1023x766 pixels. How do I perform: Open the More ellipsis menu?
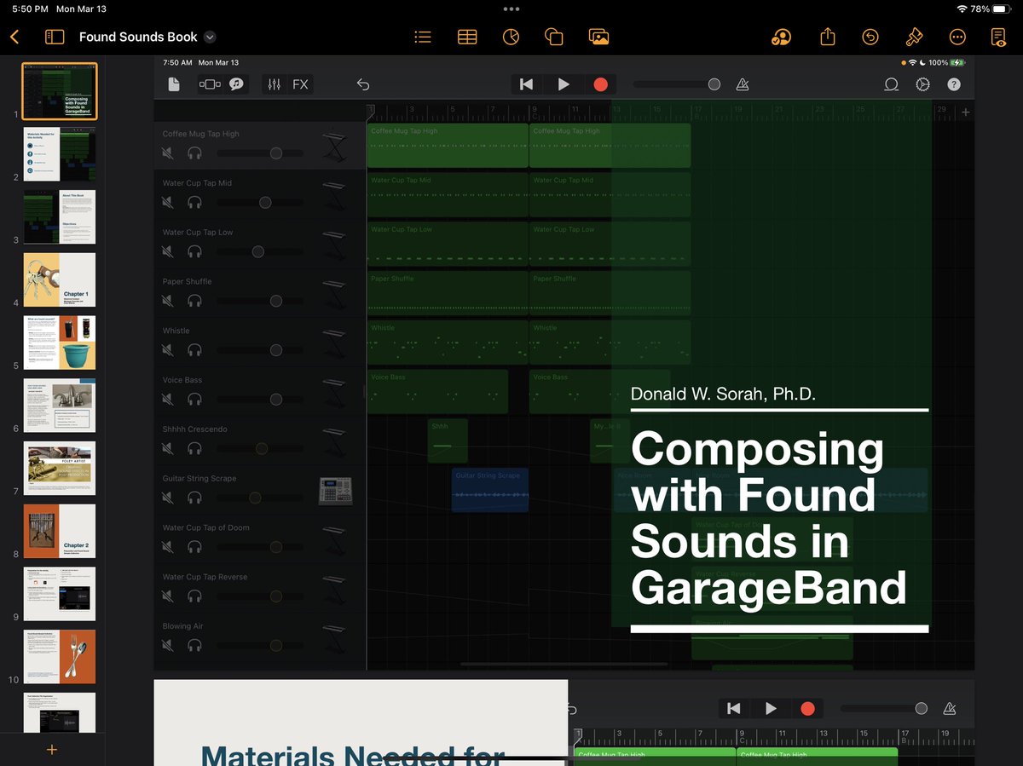pos(957,37)
